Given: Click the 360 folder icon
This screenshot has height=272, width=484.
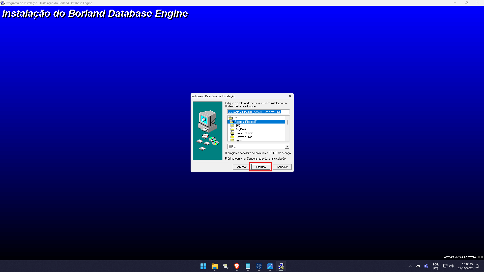Looking at the screenshot, I should coord(232,126).
